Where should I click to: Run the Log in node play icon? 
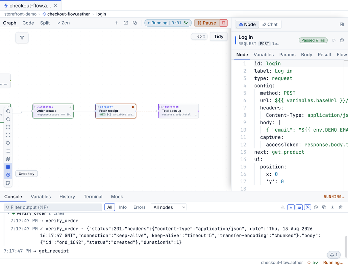(x=334, y=41)
